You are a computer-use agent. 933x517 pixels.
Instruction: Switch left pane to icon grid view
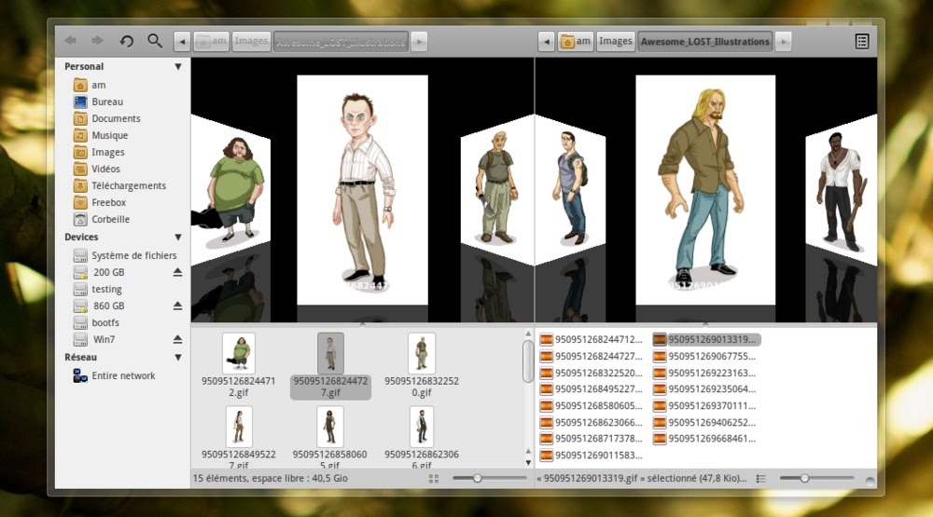point(433,478)
